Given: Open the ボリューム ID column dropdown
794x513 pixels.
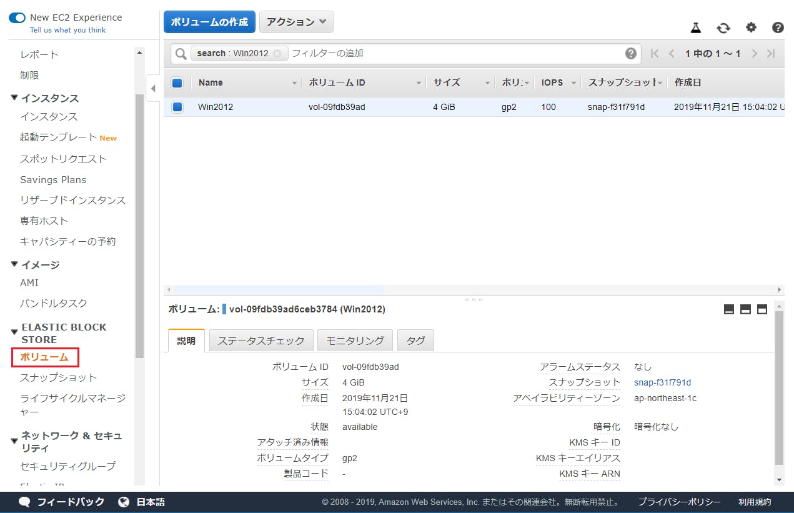Looking at the screenshot, I should pyautogui.click(x=419, y=83).
